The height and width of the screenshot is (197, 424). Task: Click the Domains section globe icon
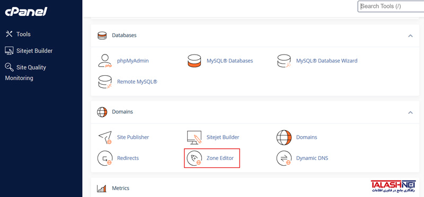click(102, 112)
